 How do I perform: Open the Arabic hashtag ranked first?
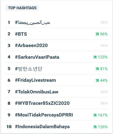pyautogui.click(x=32, y=22)
